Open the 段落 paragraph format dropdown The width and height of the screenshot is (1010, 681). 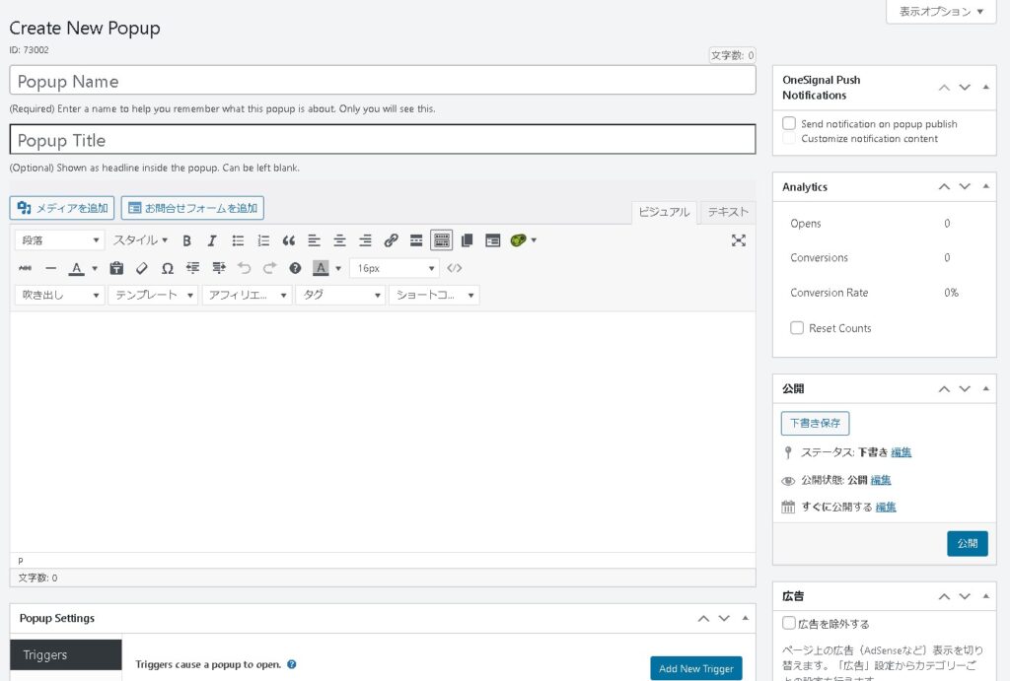[x=61, y=240]
